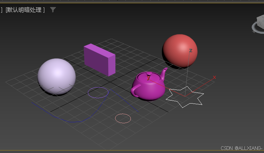Screen dimensions: 264x153
Task: Select the lavender sphere object
Action: (57, 77)
